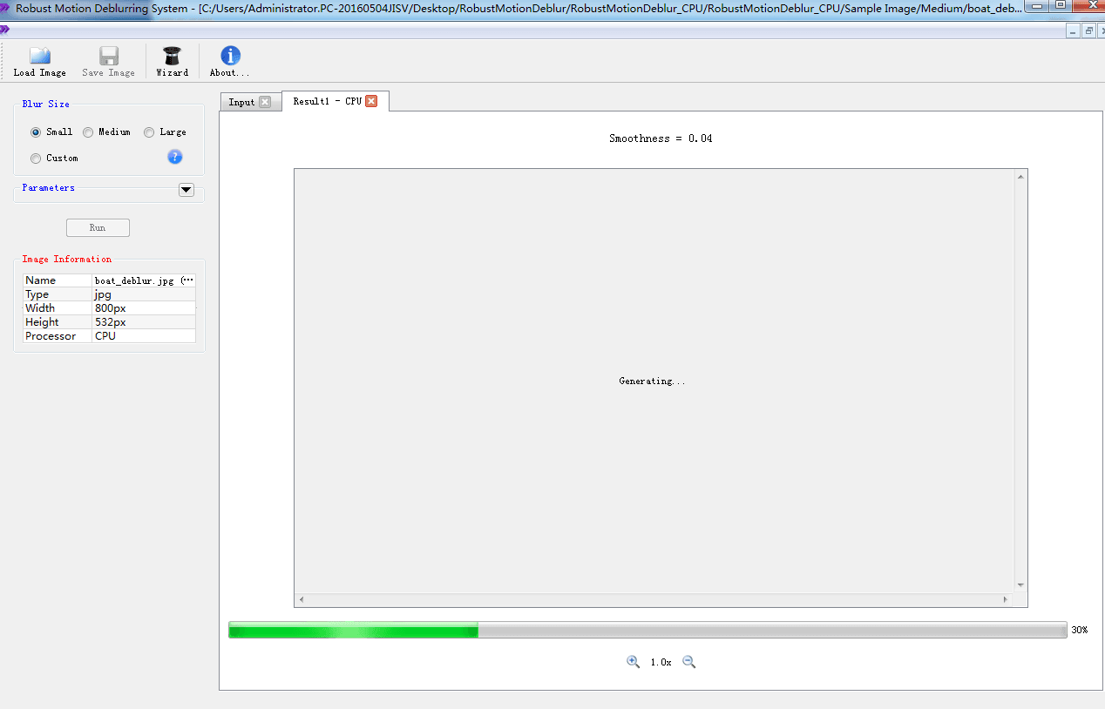Choose the Custom blur size option
The image size is (1105, 709).
click(x=36, y=159)
